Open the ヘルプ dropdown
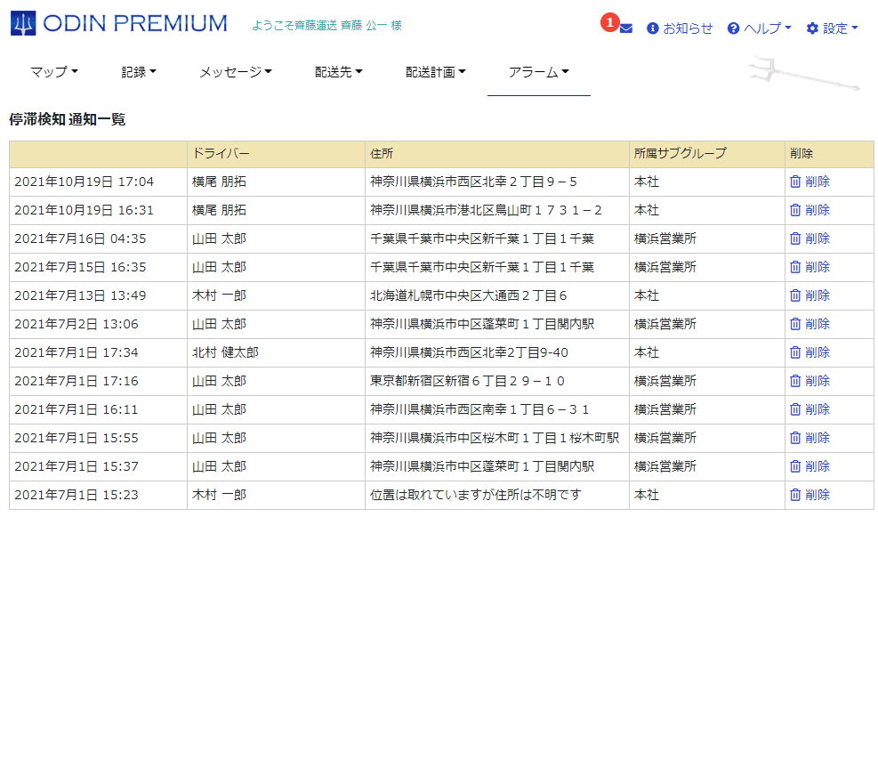The image size is (878, 776). (x=759, y=28)
